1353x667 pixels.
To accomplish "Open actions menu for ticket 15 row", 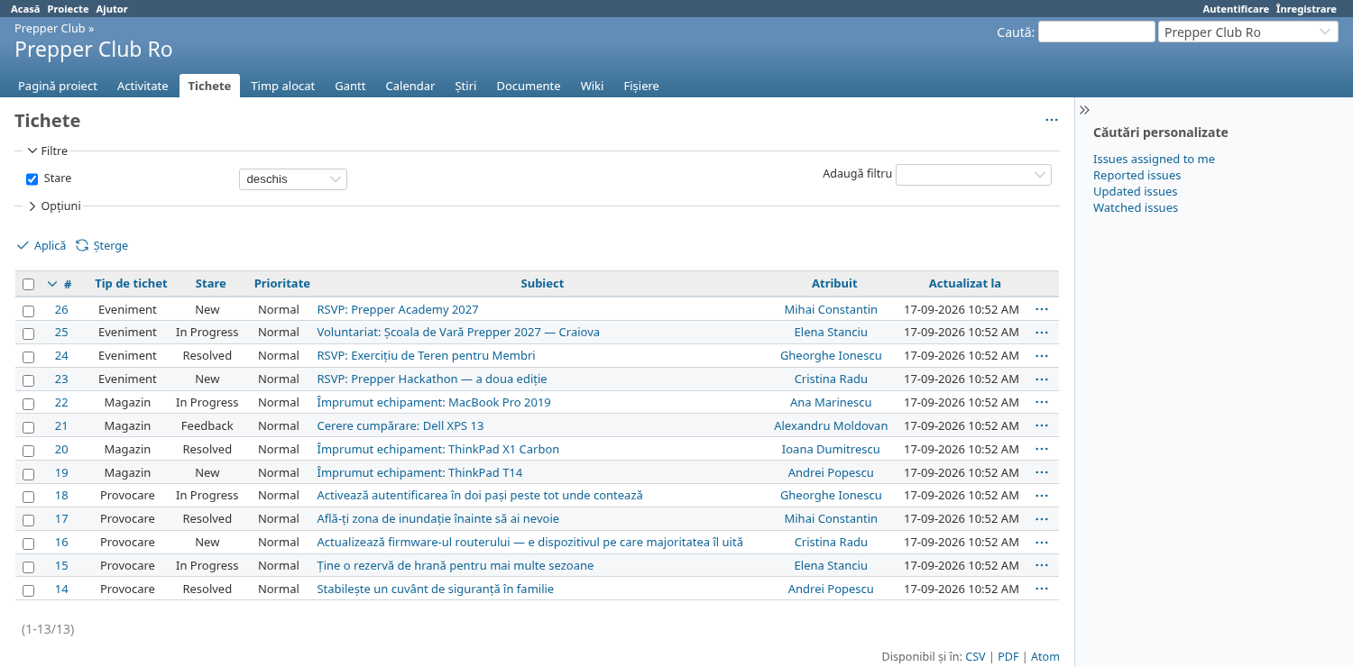I will tap(1042, 566).
